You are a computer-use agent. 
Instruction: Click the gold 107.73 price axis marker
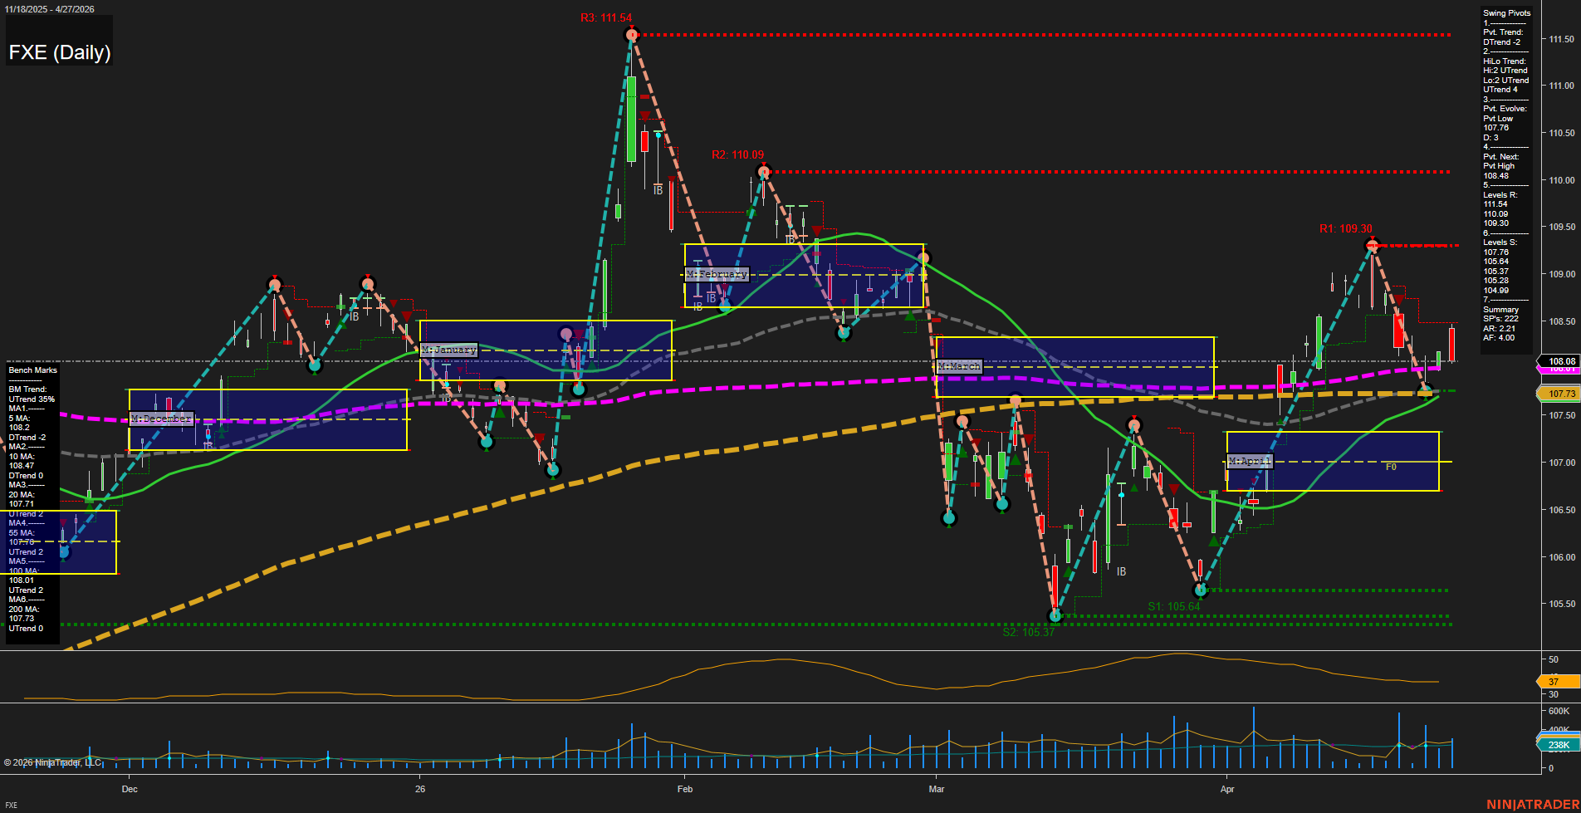pos(1561,394)
